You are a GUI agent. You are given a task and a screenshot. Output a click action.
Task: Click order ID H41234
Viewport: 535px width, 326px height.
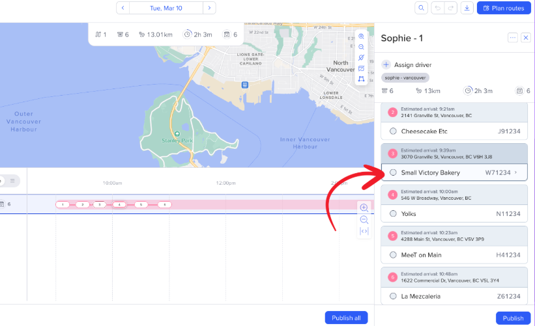508,255
